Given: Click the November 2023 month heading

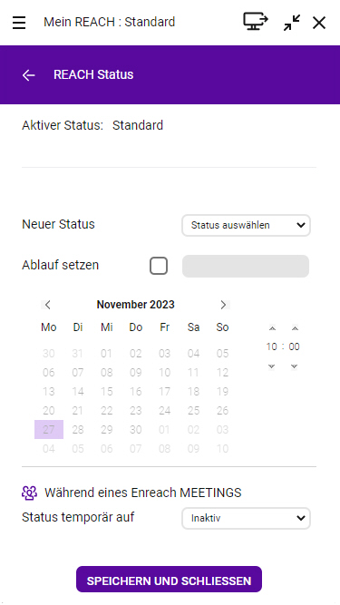Looking at the screenshot, I should pos(136,305).
